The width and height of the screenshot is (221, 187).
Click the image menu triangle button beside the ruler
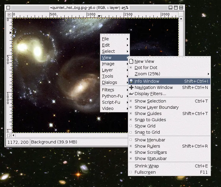pyautogui.click(x=9, y=14)
